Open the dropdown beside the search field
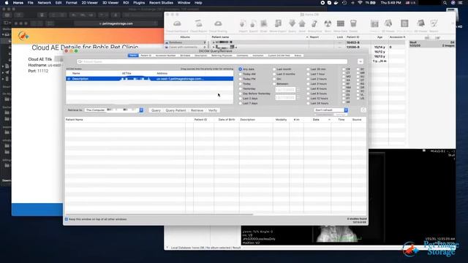The image size is (468, 263). (361, 61)
